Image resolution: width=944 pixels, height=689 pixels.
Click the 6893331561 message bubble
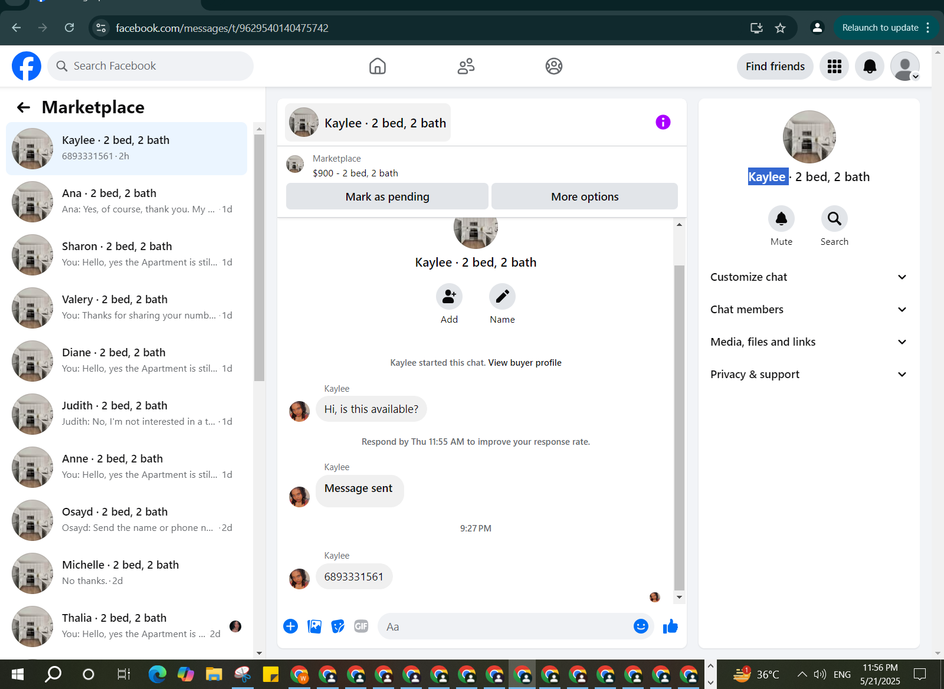[354, 577]
